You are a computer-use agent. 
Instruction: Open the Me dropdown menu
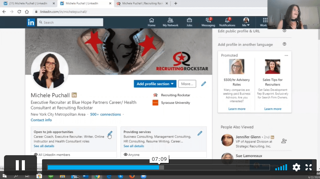pyautogui.click(x=246, y=22)
